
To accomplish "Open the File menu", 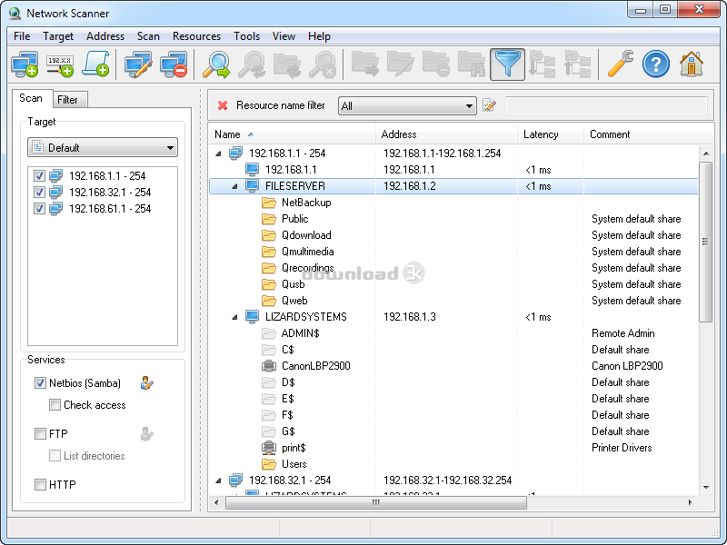I will point(22,36).
